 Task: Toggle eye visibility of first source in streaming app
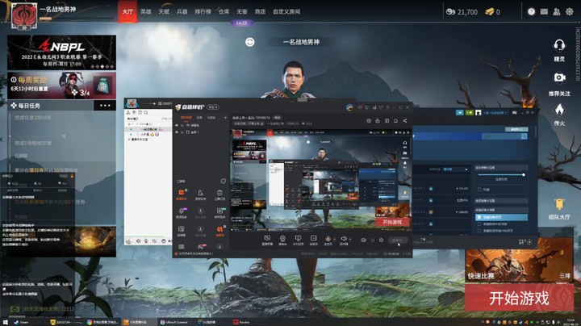pos(177,125)
